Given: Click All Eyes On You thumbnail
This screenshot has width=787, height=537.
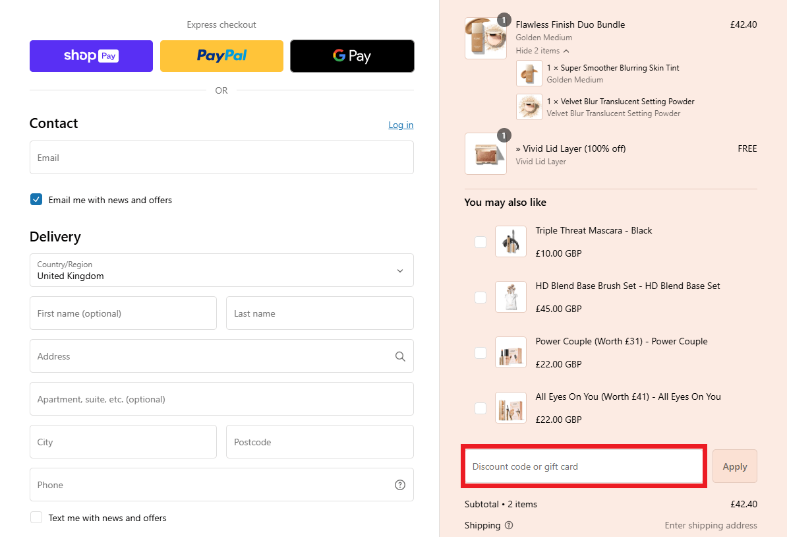Looking at the screenshot, I should (x=510, y=408).
